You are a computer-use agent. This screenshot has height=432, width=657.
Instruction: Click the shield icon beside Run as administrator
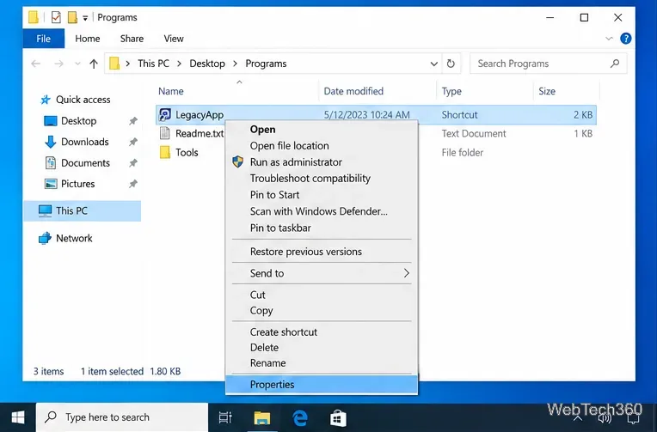click(x=237, y=162)
